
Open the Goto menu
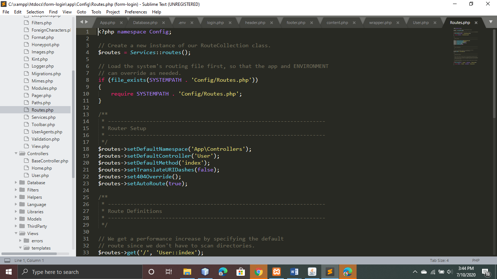tap(81, 12)
